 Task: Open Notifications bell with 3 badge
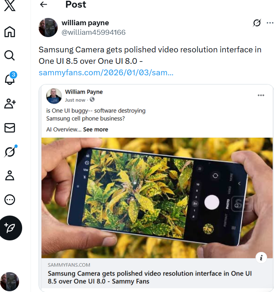[10, 79]
